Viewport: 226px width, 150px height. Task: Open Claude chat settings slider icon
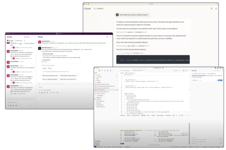216,8
